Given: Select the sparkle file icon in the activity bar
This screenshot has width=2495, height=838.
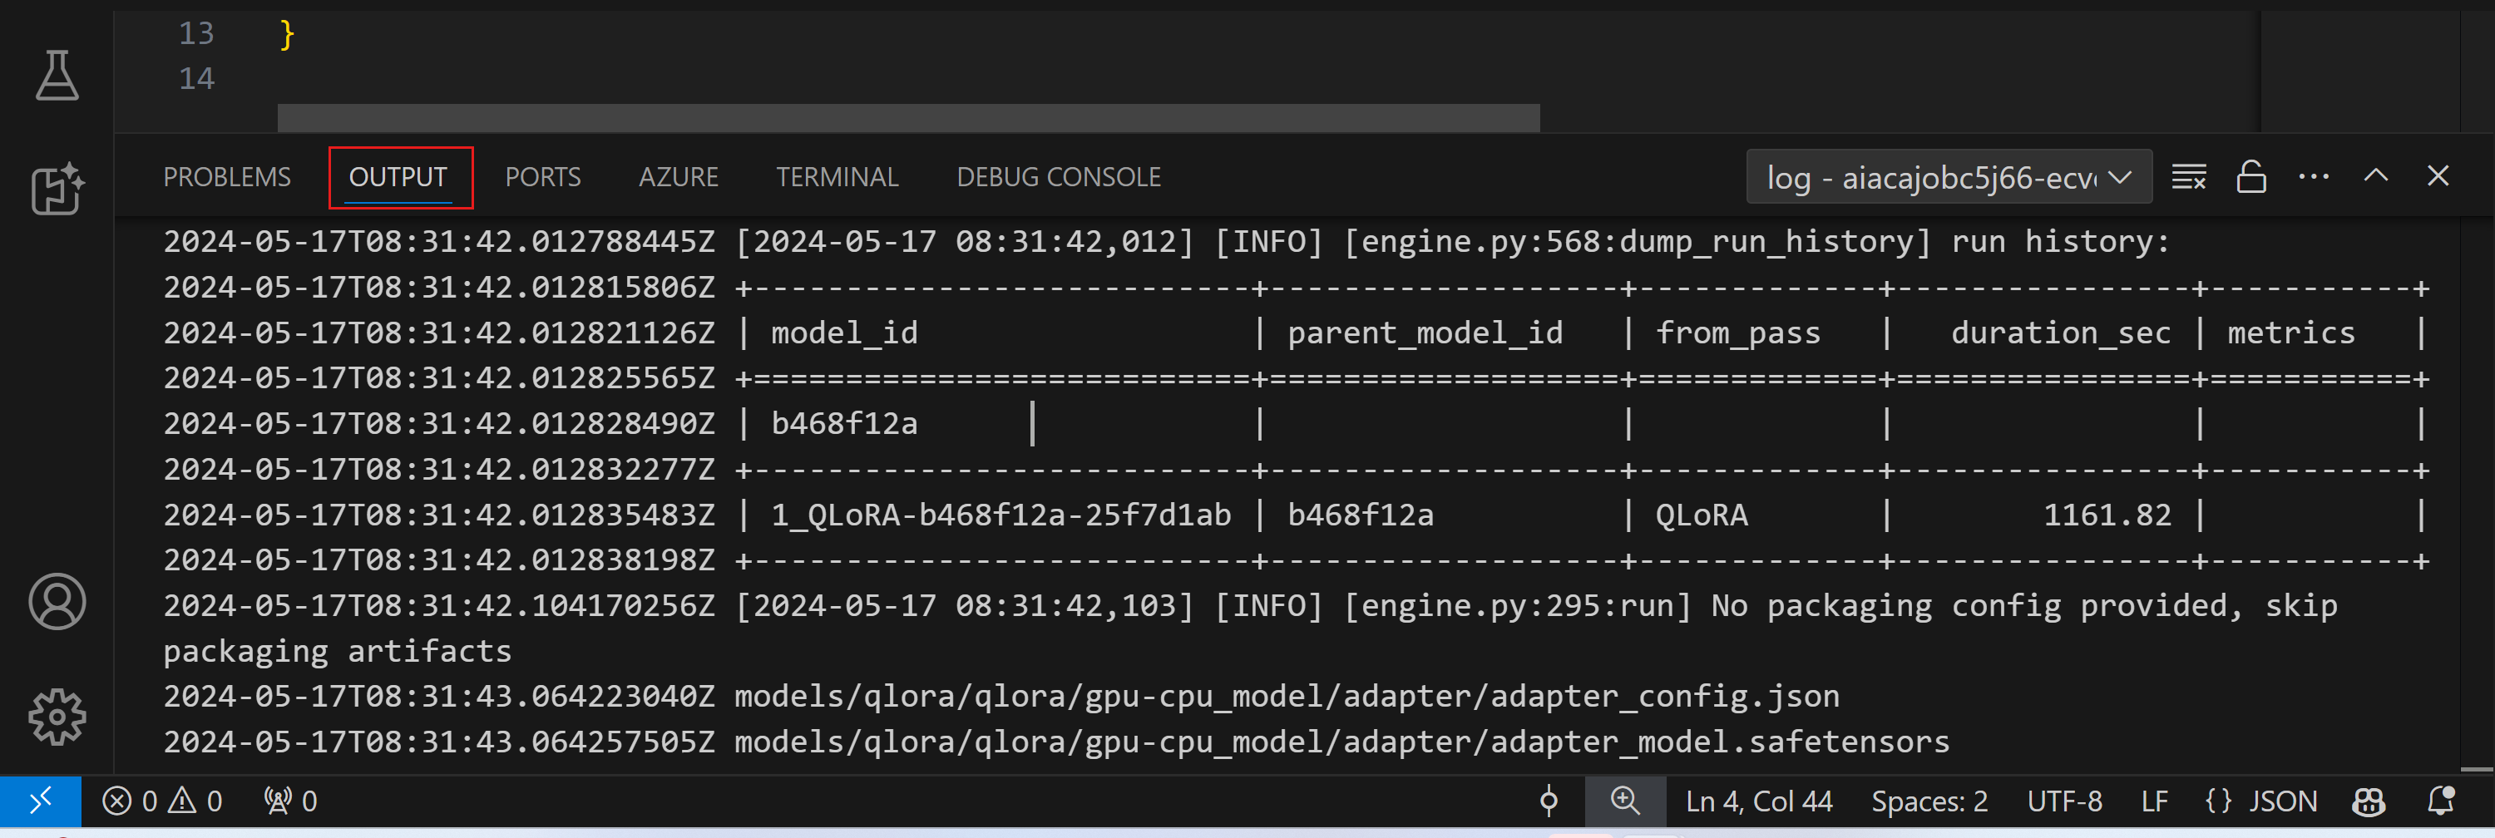Looking at the screenshot, I should (x=58, y=190).
